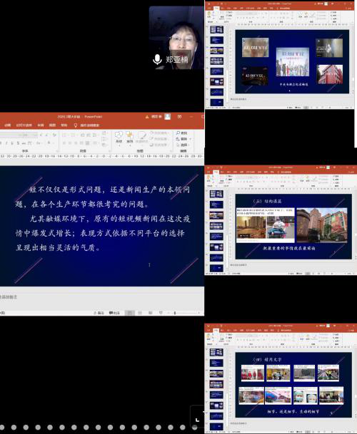Toggle underline formatting in the large window's Font group
This screenshot has width=357, height=434.
tap(12, 143)
